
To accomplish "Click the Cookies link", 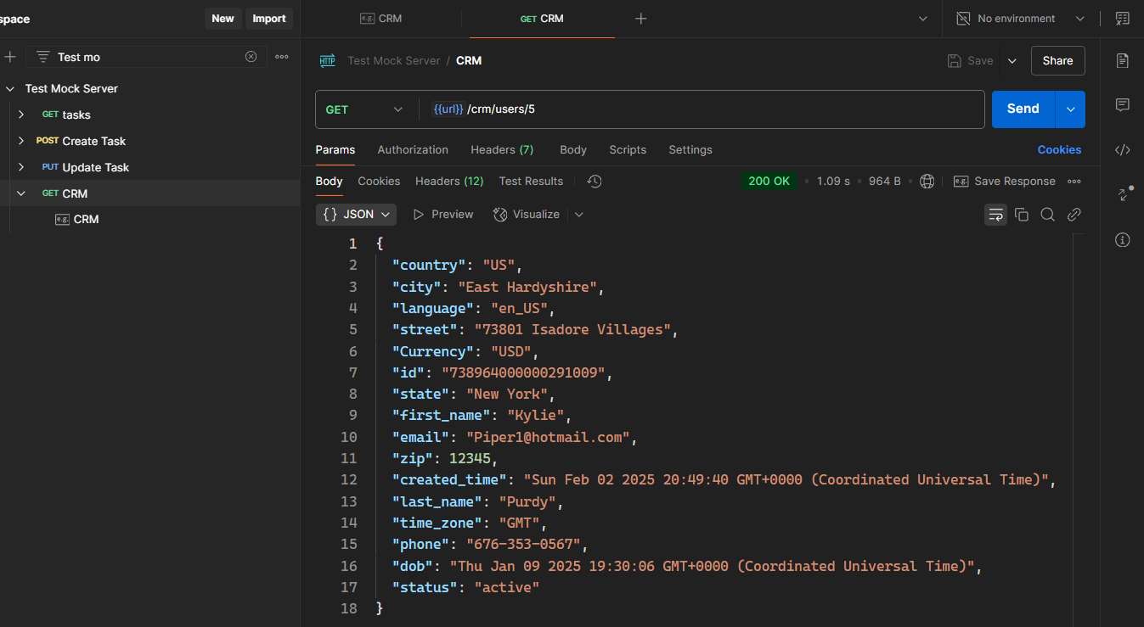I will pos(1059,150).
